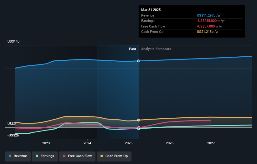The height and width of the screenshot is (164, 257).
Task: Click the US$0 y-axis label
Action: coord(12,124)
